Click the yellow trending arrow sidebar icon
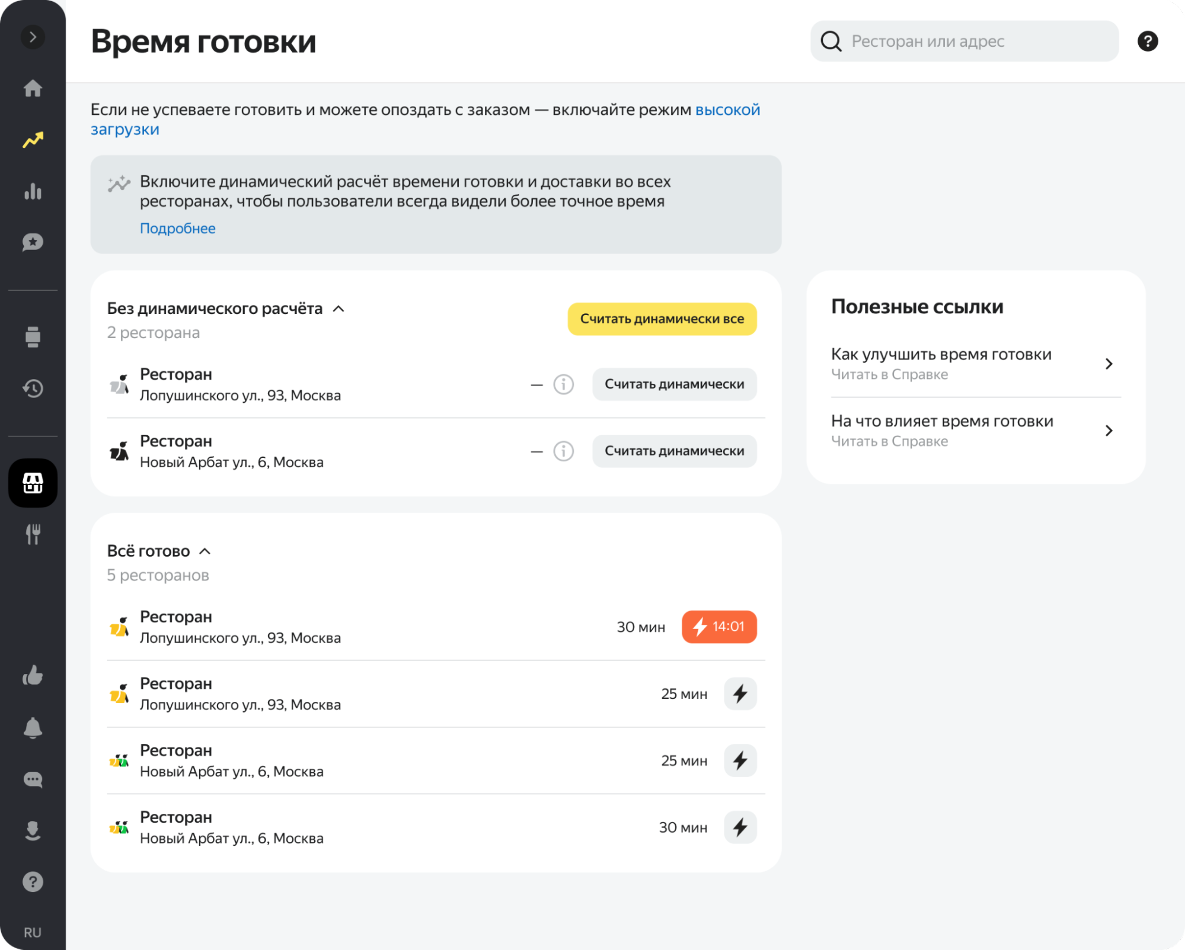Viewport: 1185px width, 950px height. click(x=33, y=140)
